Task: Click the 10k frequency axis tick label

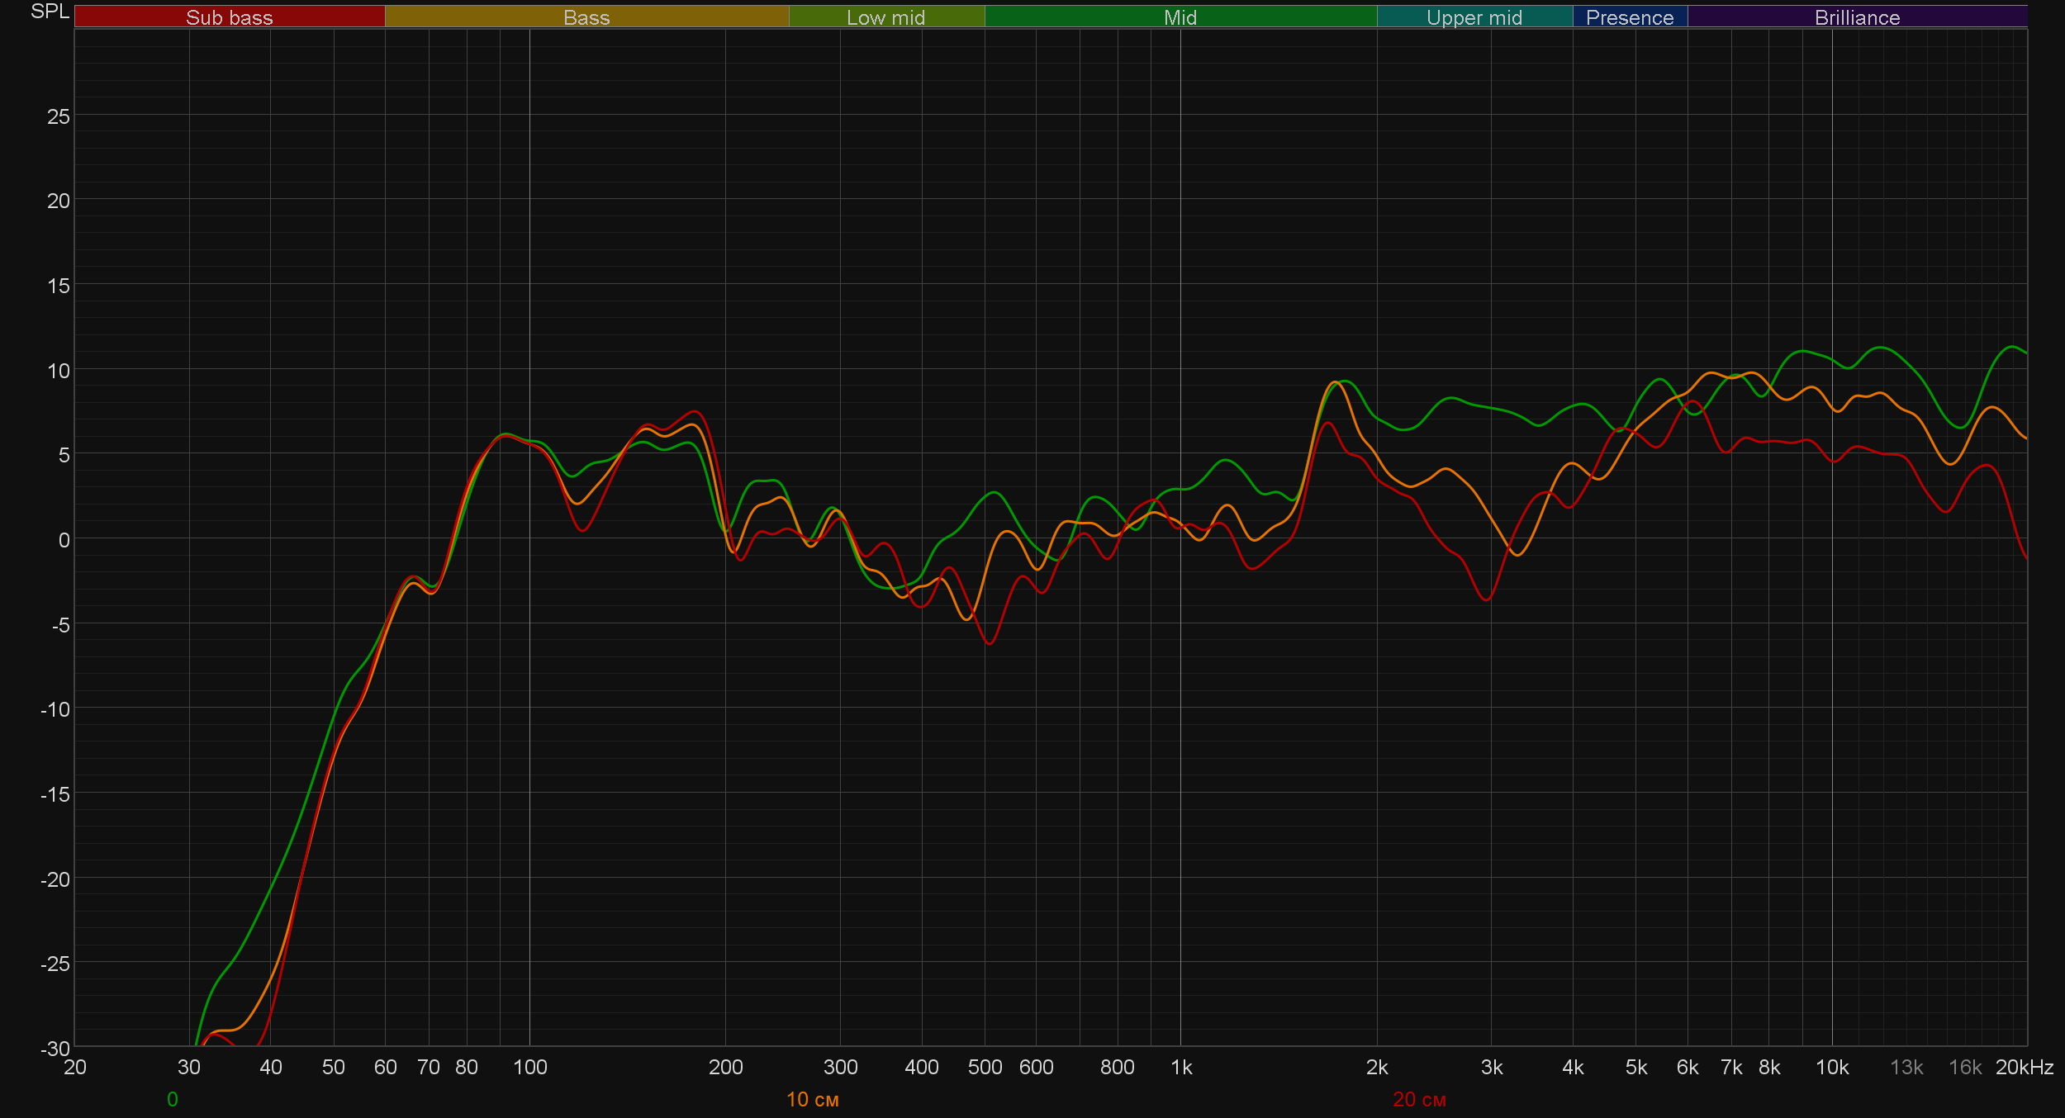Action: 1831,1068
